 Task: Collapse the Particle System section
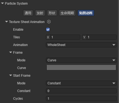pos(2,3)
